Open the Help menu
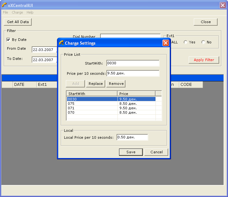228x197 pixels. 30,12
